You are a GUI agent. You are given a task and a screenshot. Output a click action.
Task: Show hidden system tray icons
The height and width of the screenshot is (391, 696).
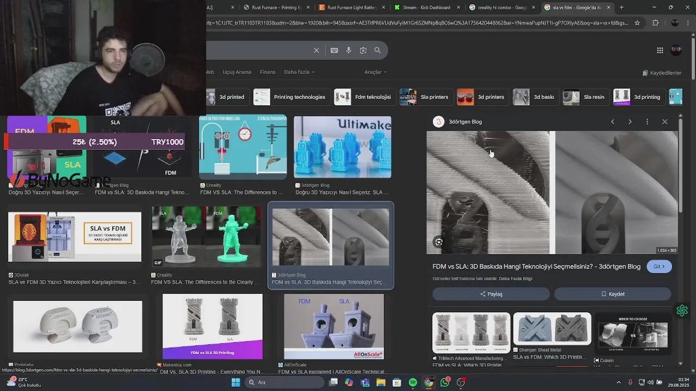click(618, 382)
